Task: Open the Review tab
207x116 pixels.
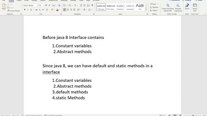Action: [x=73, y=1]
